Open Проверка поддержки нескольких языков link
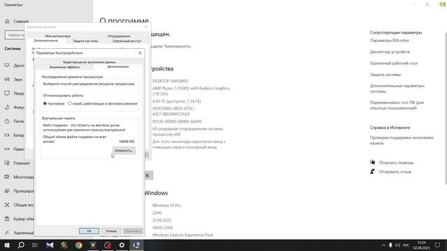Viewport: 447px width, 251px height. (x=402, y=140)
